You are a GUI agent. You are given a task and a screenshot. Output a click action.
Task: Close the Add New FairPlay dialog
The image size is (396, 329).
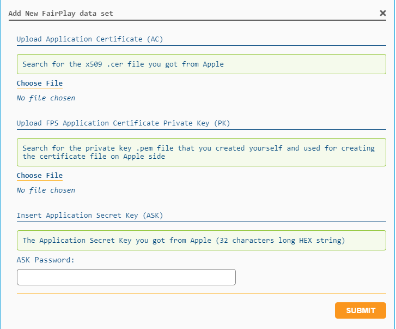[382, 13]
